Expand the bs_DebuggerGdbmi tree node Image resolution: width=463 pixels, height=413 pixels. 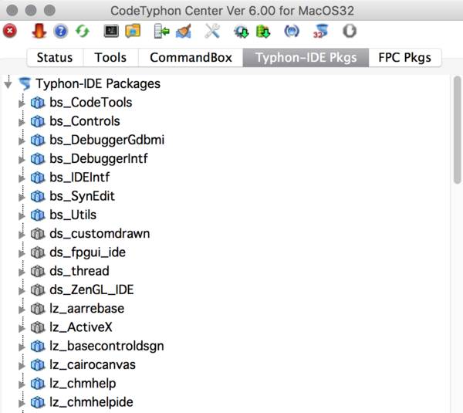(x=22, y=140)
